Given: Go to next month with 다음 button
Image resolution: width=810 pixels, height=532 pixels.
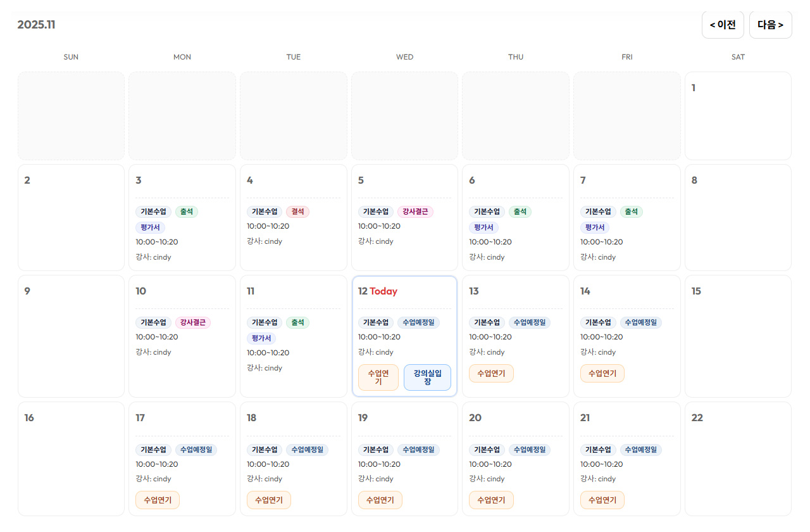Looking at the screenshot, I should click(770, 25).
